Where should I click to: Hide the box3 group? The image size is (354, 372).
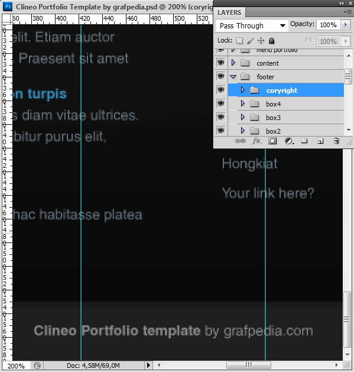tap(220, 117)
